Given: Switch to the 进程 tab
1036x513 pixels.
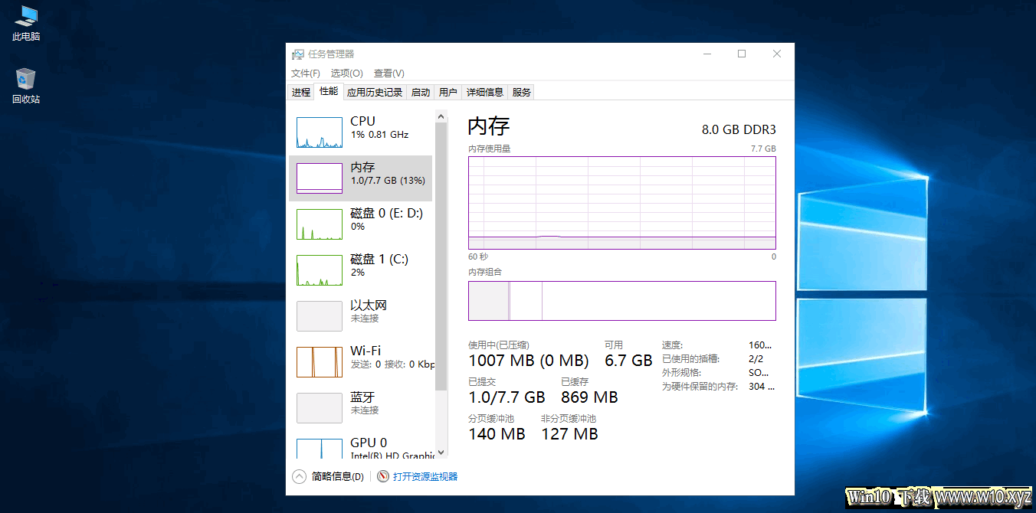Looking at the screenshot, I should point(300,92).
